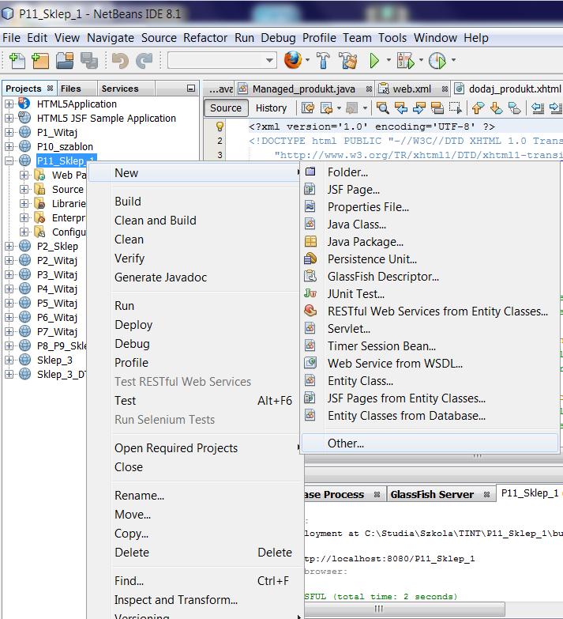Open the browser selection dropdown arrow
Image resolution: width=563 pixels, height=619 pixels.
(x=307, y=60)
